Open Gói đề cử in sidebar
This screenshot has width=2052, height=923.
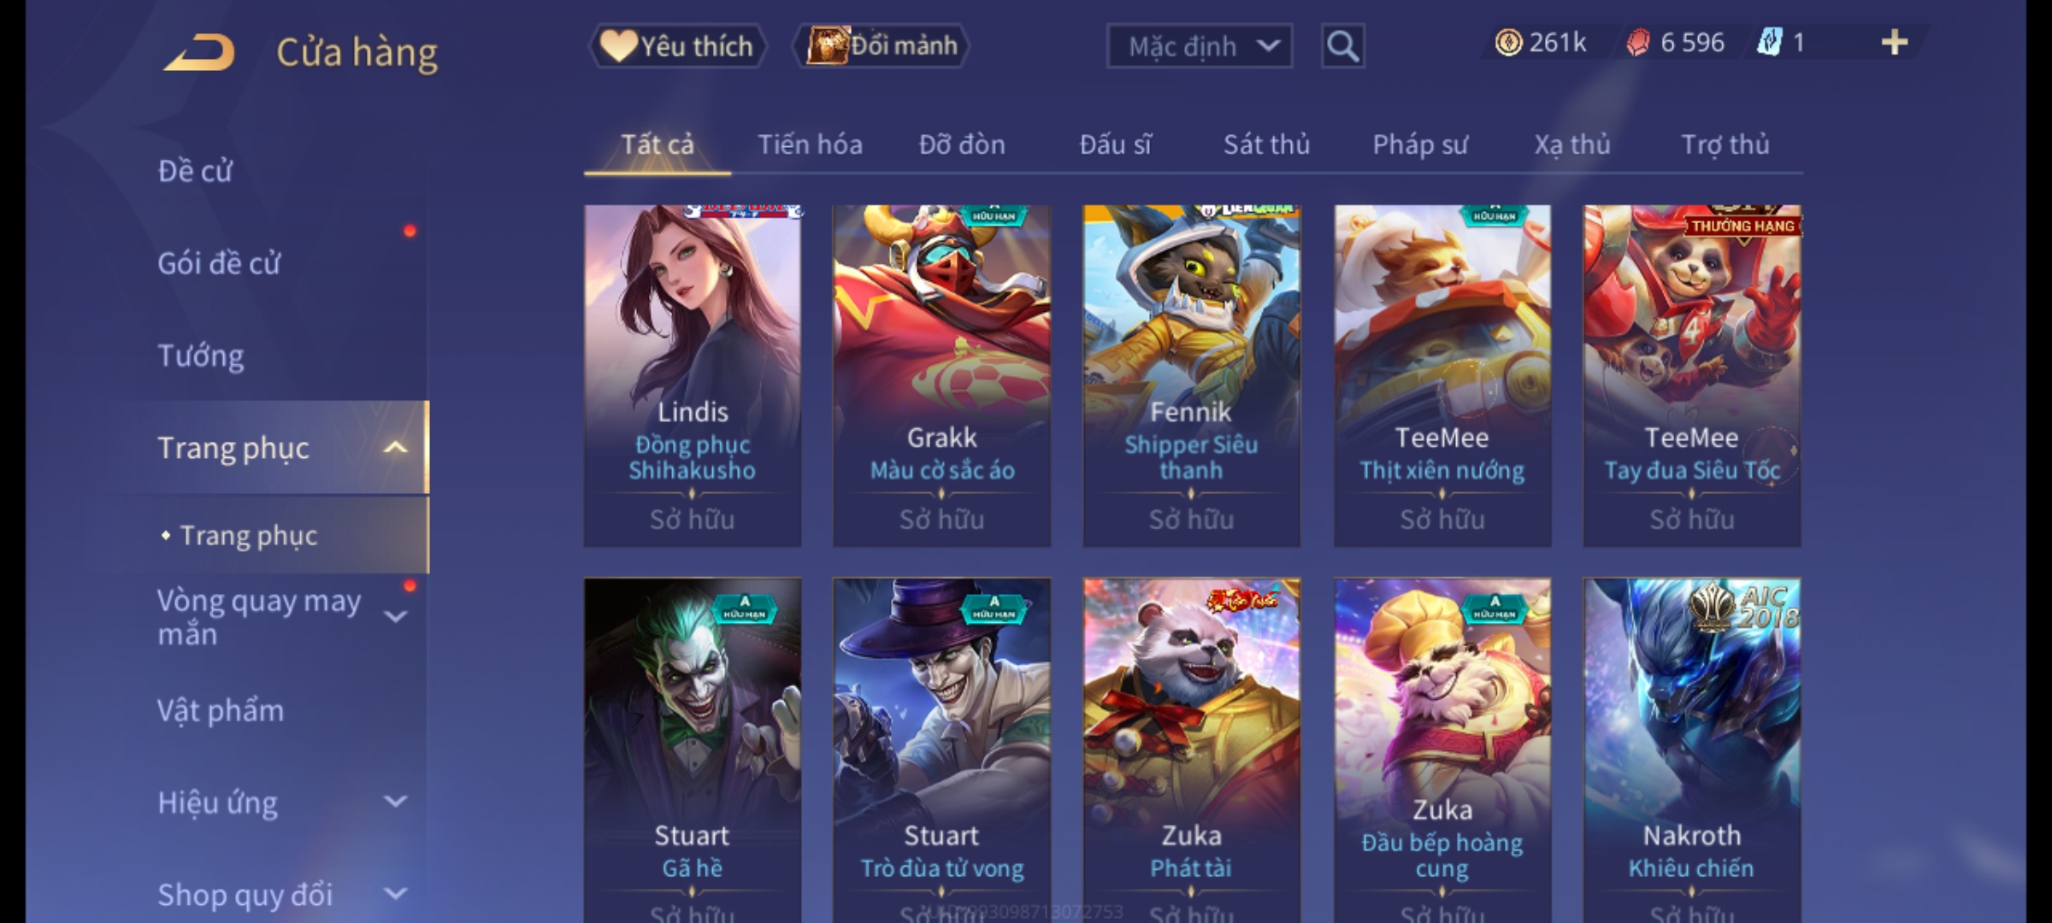(219, 263)
